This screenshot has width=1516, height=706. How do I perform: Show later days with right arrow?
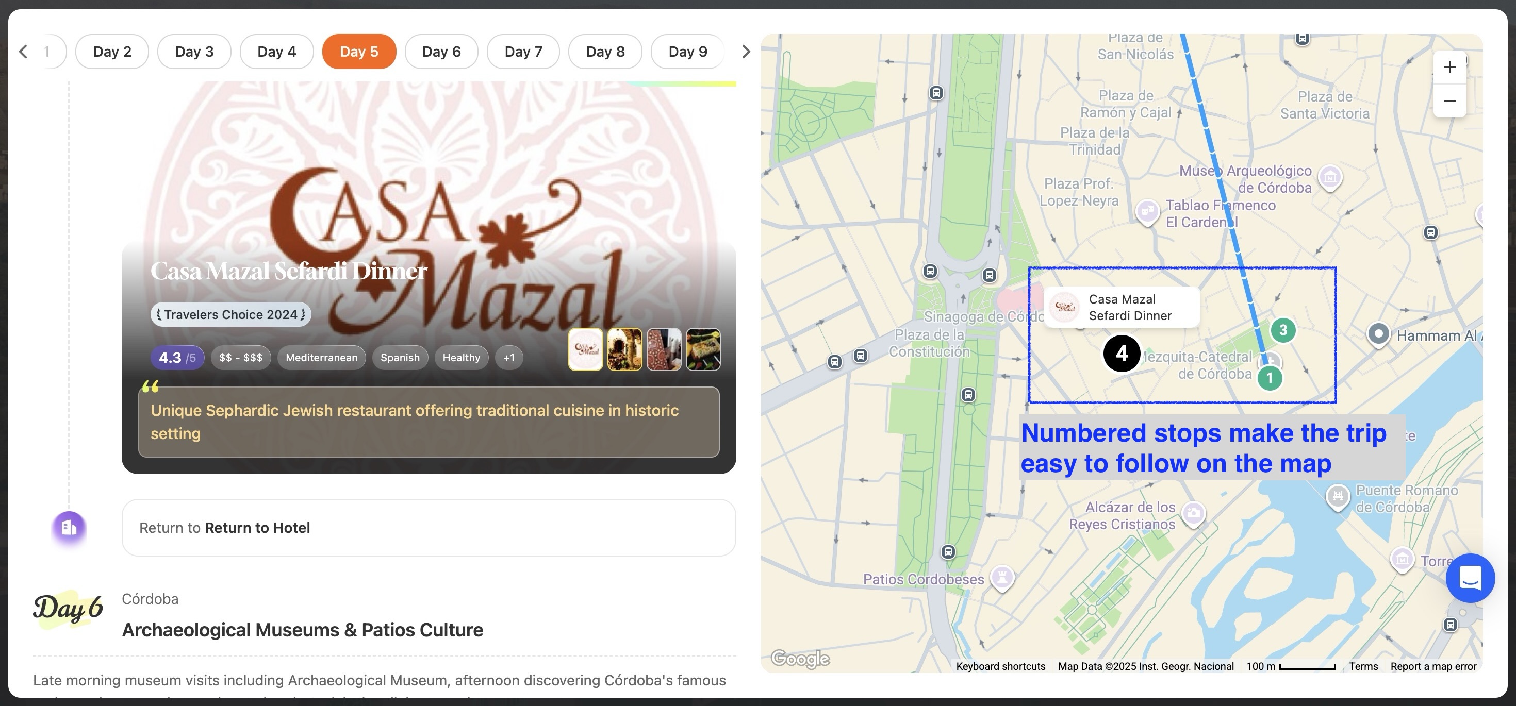point(746,52)
